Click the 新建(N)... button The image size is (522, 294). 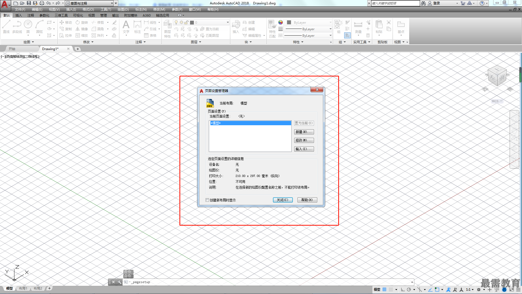(304, 132)
